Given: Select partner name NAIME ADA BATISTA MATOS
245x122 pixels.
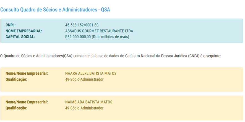Looking at the screenshot, I should pos(89,102).
